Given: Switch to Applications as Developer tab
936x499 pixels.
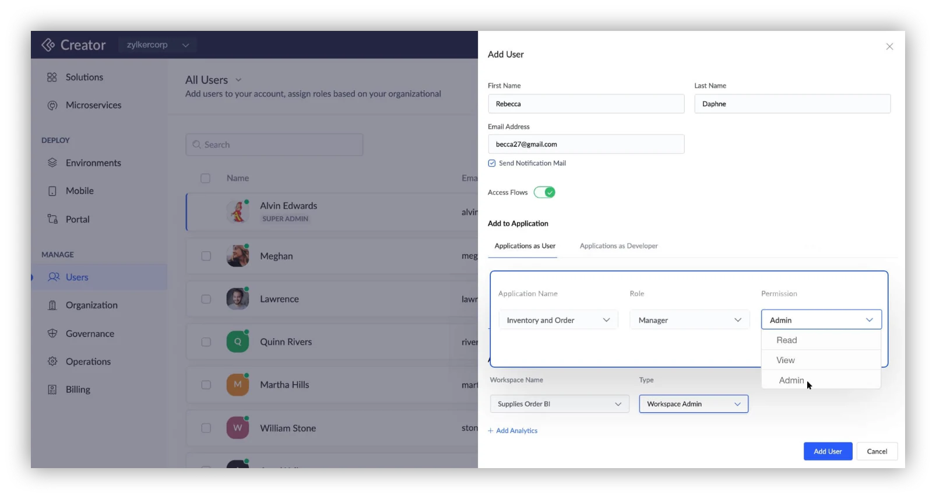Looking at the screenshot, I should [x=618, y=246].
